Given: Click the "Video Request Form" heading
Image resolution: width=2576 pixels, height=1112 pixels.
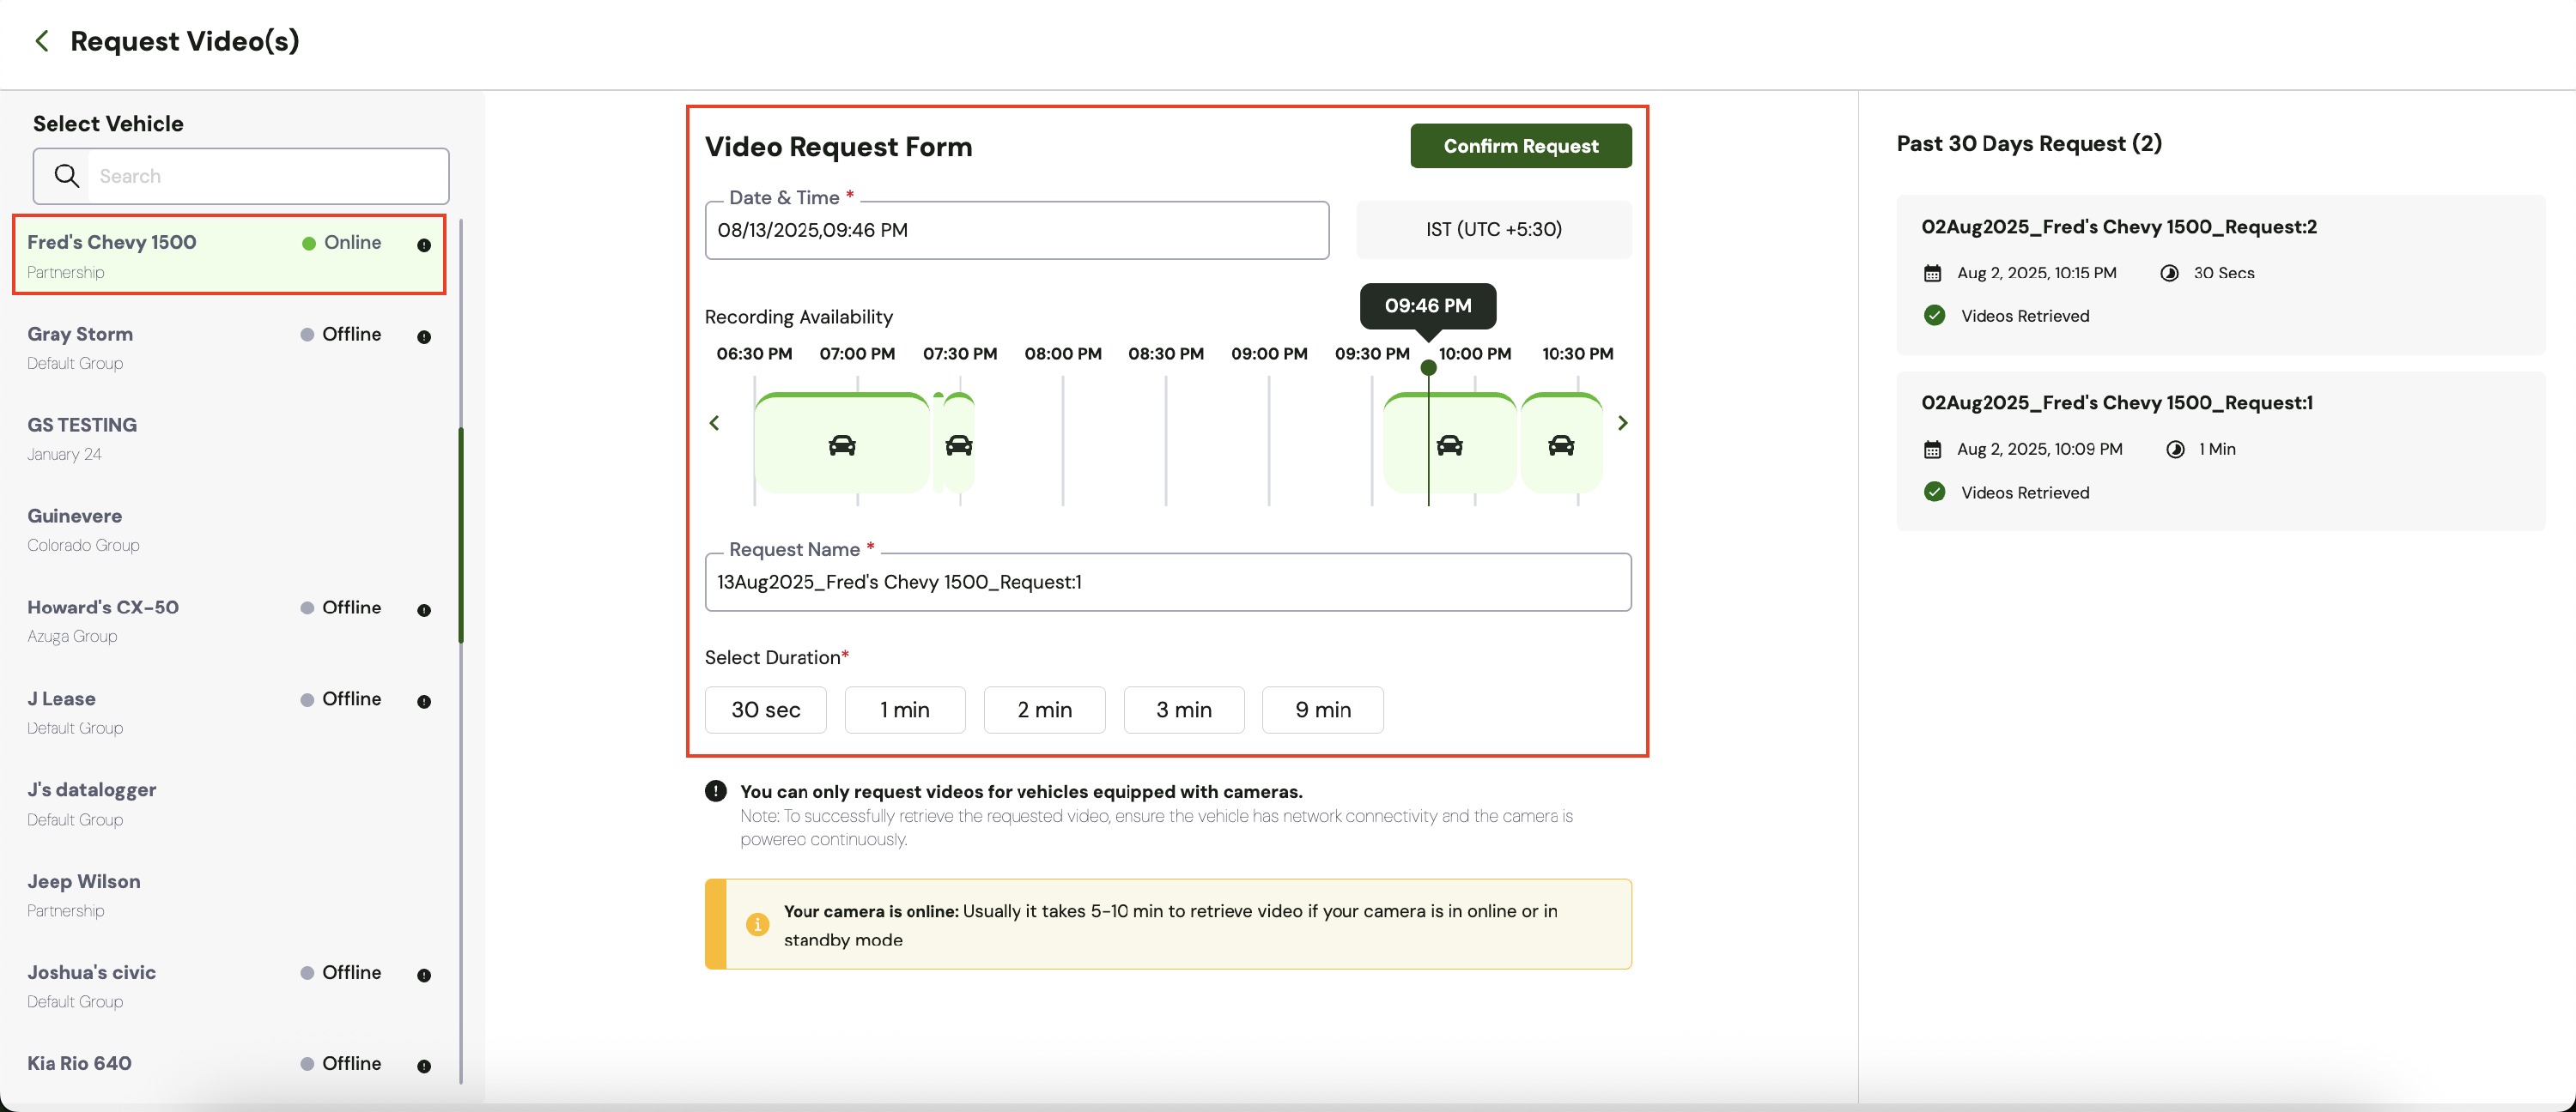Looking at the screenshot, I should 838,147.
